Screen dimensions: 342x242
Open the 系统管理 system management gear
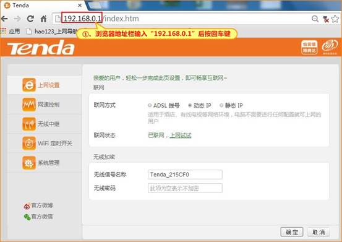point(29,163)
